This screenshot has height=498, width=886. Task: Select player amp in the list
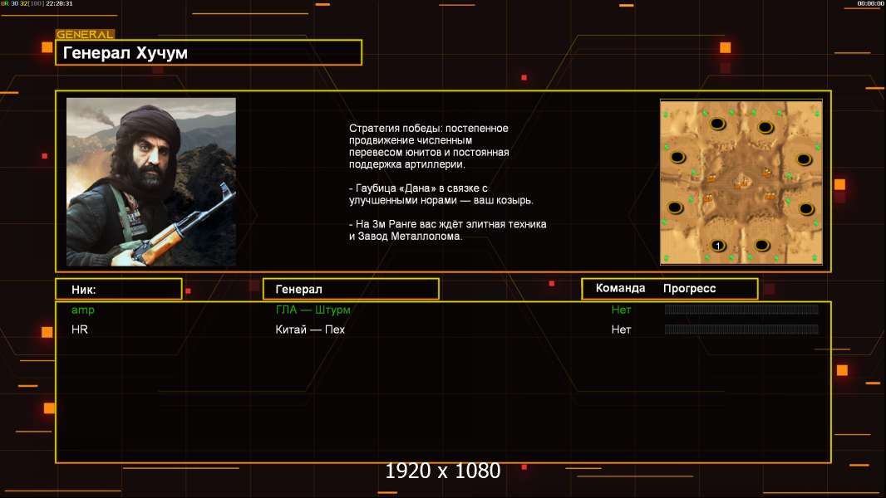point(83,310)
